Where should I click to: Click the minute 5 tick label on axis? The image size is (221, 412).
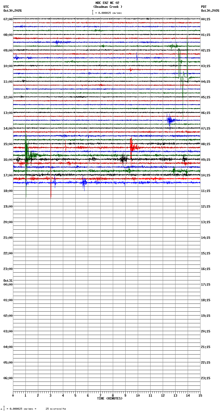pyautogui.click(x=75, y=396)
